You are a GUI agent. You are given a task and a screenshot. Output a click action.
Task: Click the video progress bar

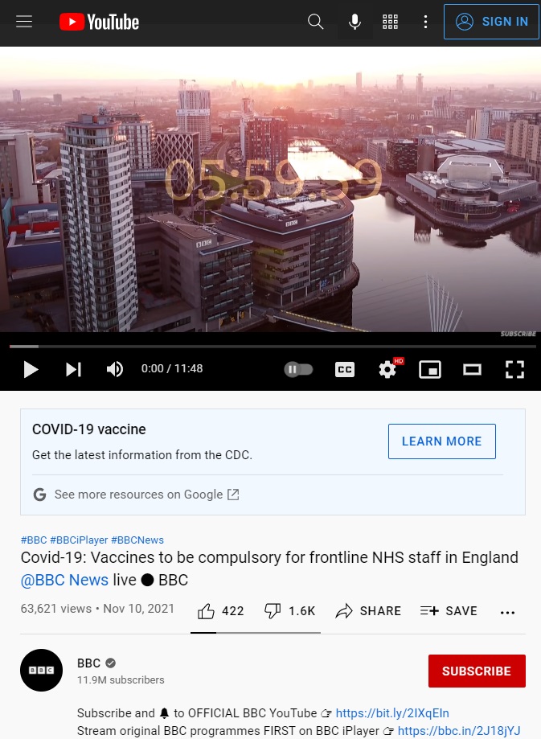coord(273,347)
